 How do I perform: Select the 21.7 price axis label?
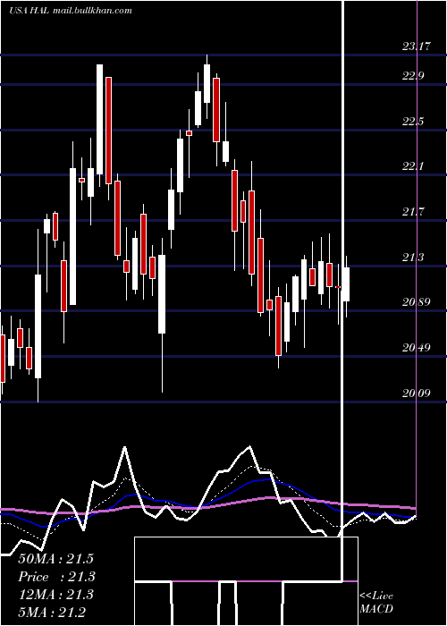click(x=413, y=212)
